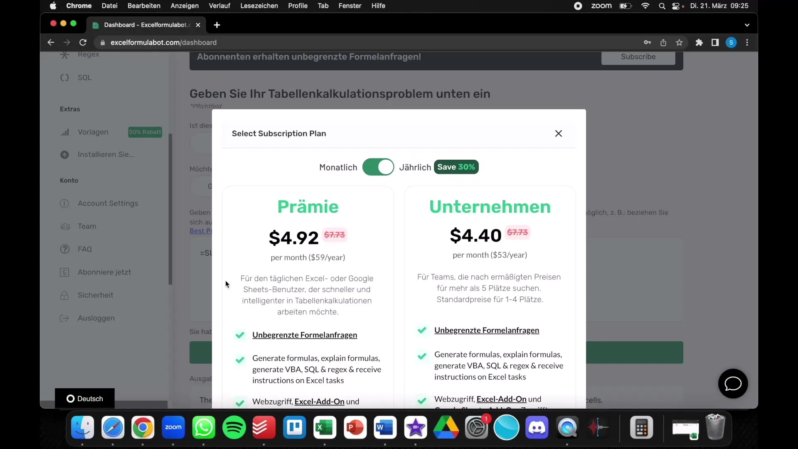
Task: Open Account Settings page
Action: click(x=108, y=203)
